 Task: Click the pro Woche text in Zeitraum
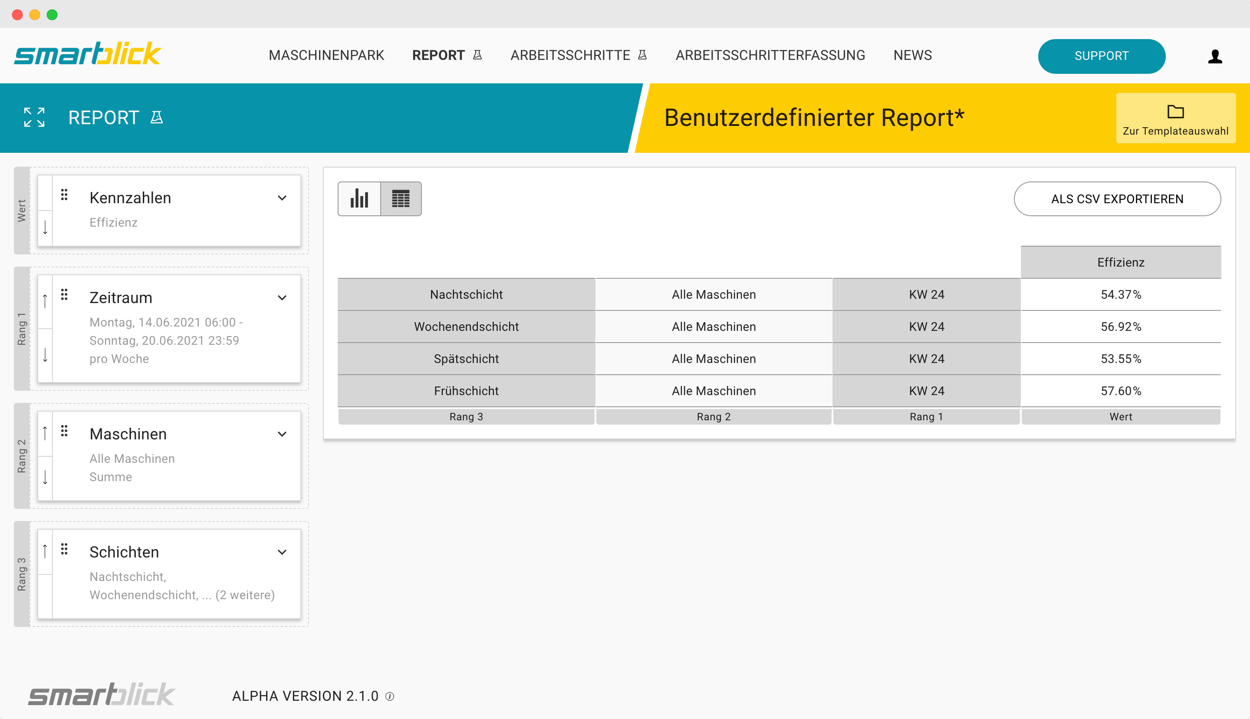(119, 359)
